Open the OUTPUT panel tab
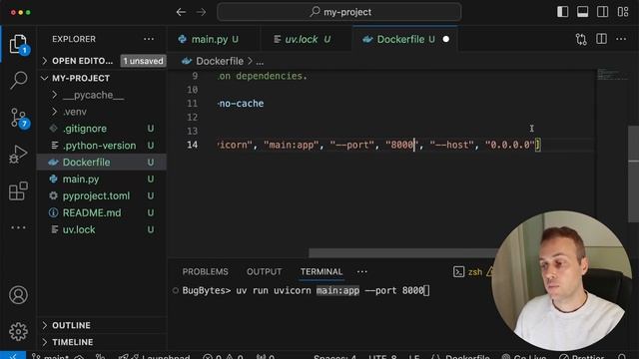The width and height of the screenshot is (639, 359). pyautogui.click(x=264, y=271)
